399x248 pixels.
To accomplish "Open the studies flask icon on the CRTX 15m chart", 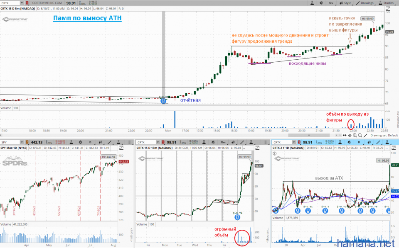I will click(x=251, y=142).
